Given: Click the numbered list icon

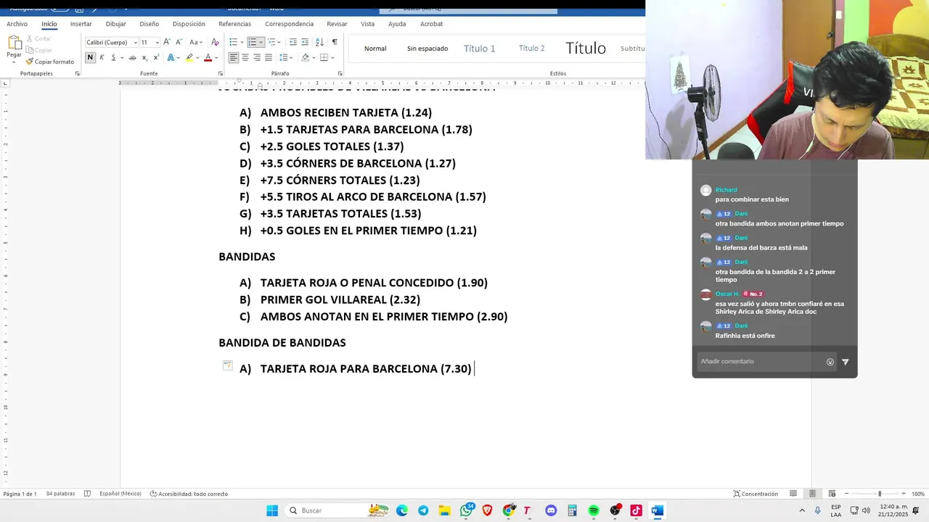Looking at the screenshot, I should [253, 42].
